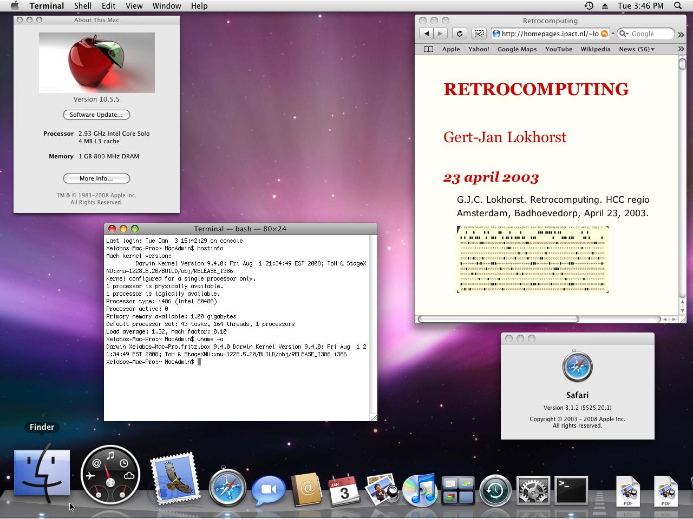Launch iTunes from the Dock
The width and height of the screenshot is (693, 519).
pos(420,490)
